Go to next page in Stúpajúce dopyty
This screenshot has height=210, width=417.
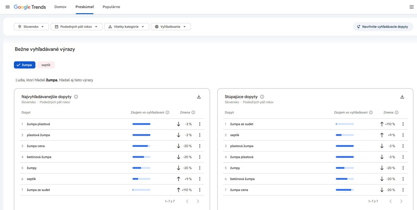pos(401,201)
